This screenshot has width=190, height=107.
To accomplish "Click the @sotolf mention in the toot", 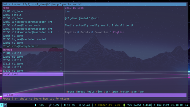I will pos(84,18).
